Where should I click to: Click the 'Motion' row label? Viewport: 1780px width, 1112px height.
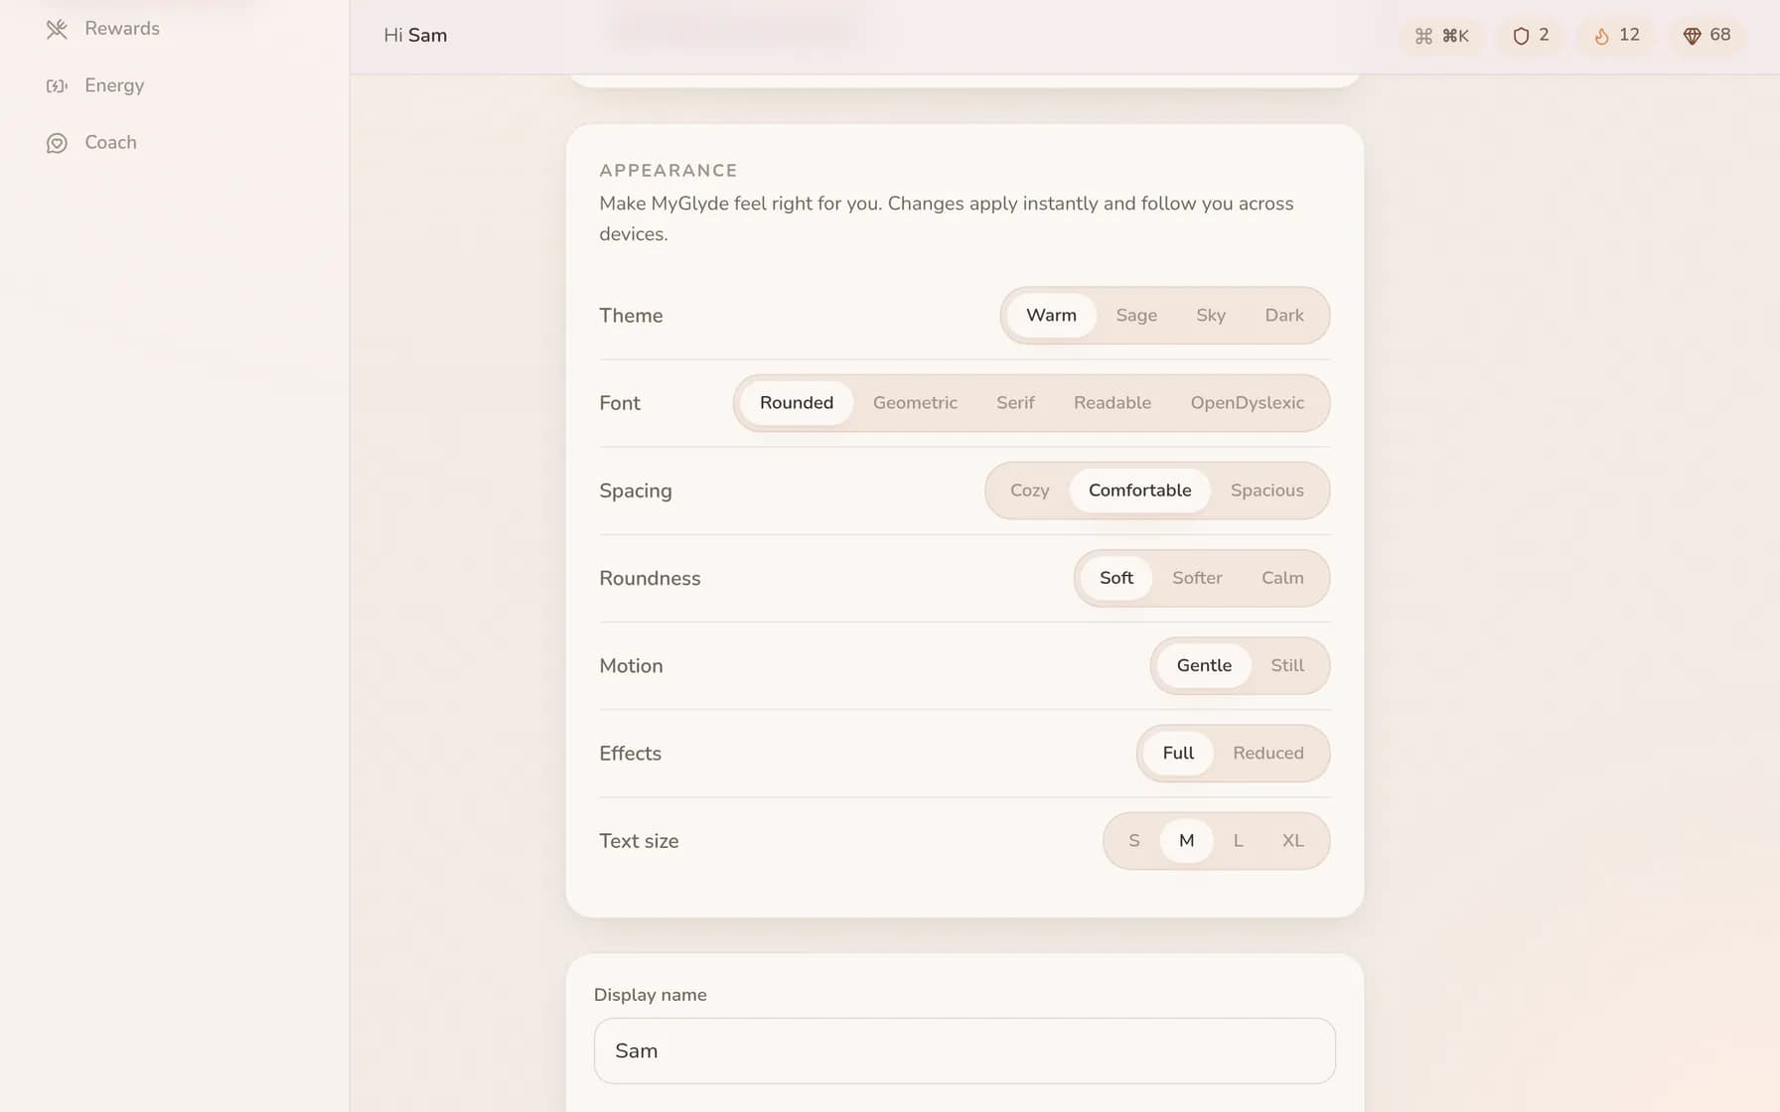click(631, 666)
